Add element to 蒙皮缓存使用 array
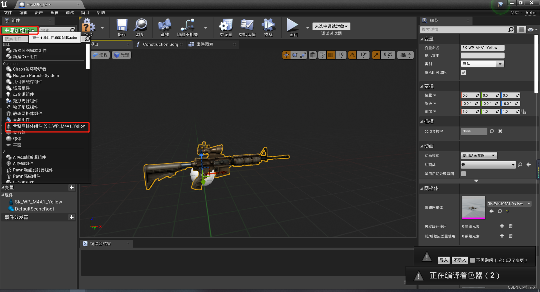 [502, 226]
